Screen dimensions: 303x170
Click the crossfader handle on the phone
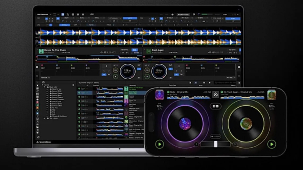pyautogui.click(x=216, y=144)
